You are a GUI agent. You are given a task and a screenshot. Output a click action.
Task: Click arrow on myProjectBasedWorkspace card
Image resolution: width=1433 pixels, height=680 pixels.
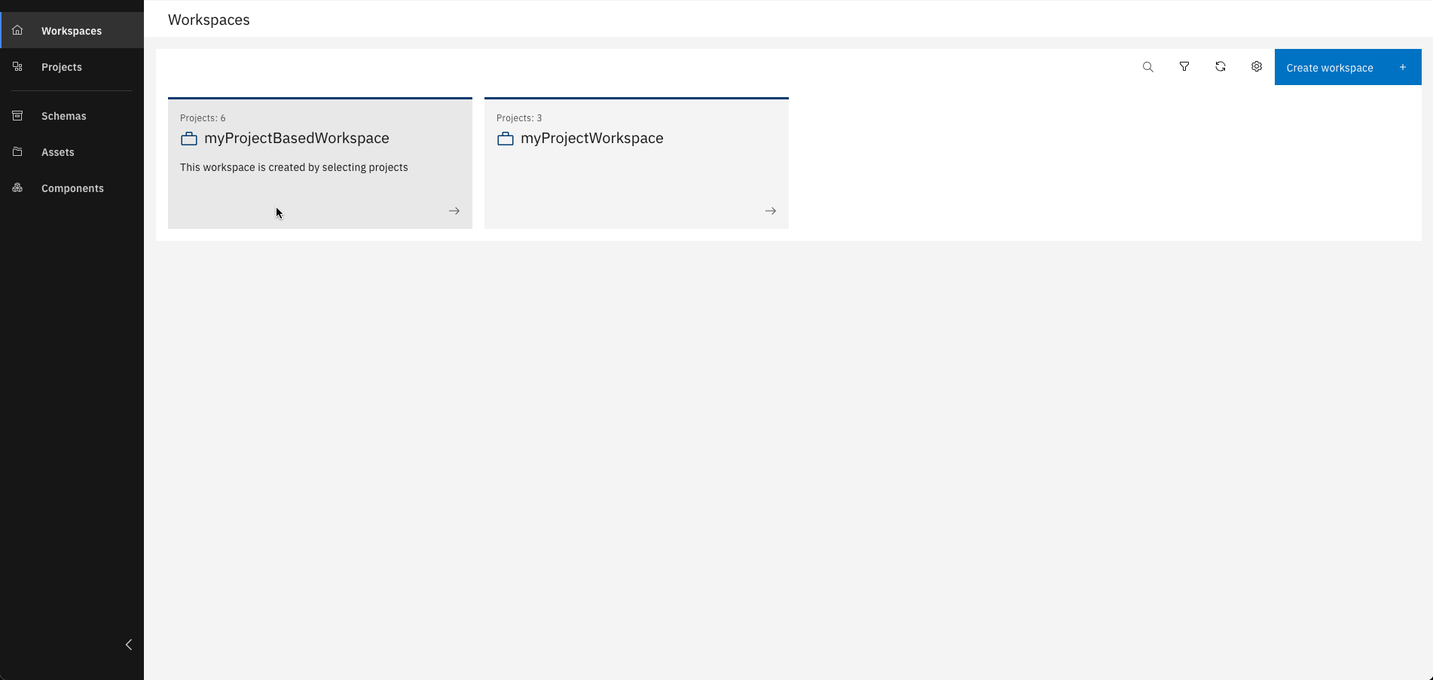tap(454, 211)
